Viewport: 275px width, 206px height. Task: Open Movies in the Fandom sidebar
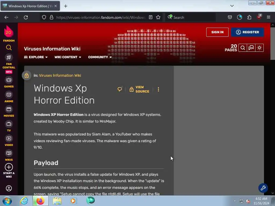(x=9, y=112)
